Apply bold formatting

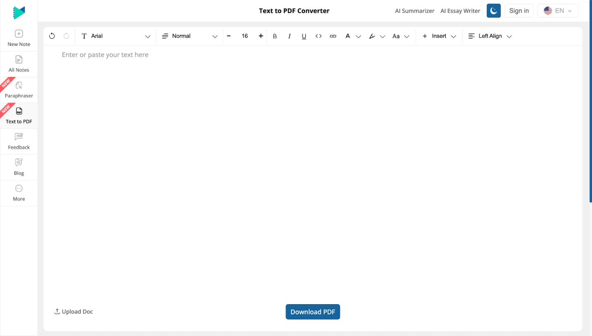point(275,36)
